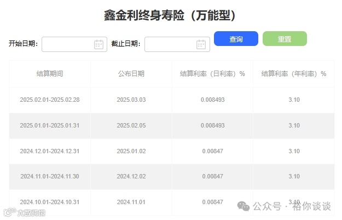Click the 查询 button

(236, 39)
